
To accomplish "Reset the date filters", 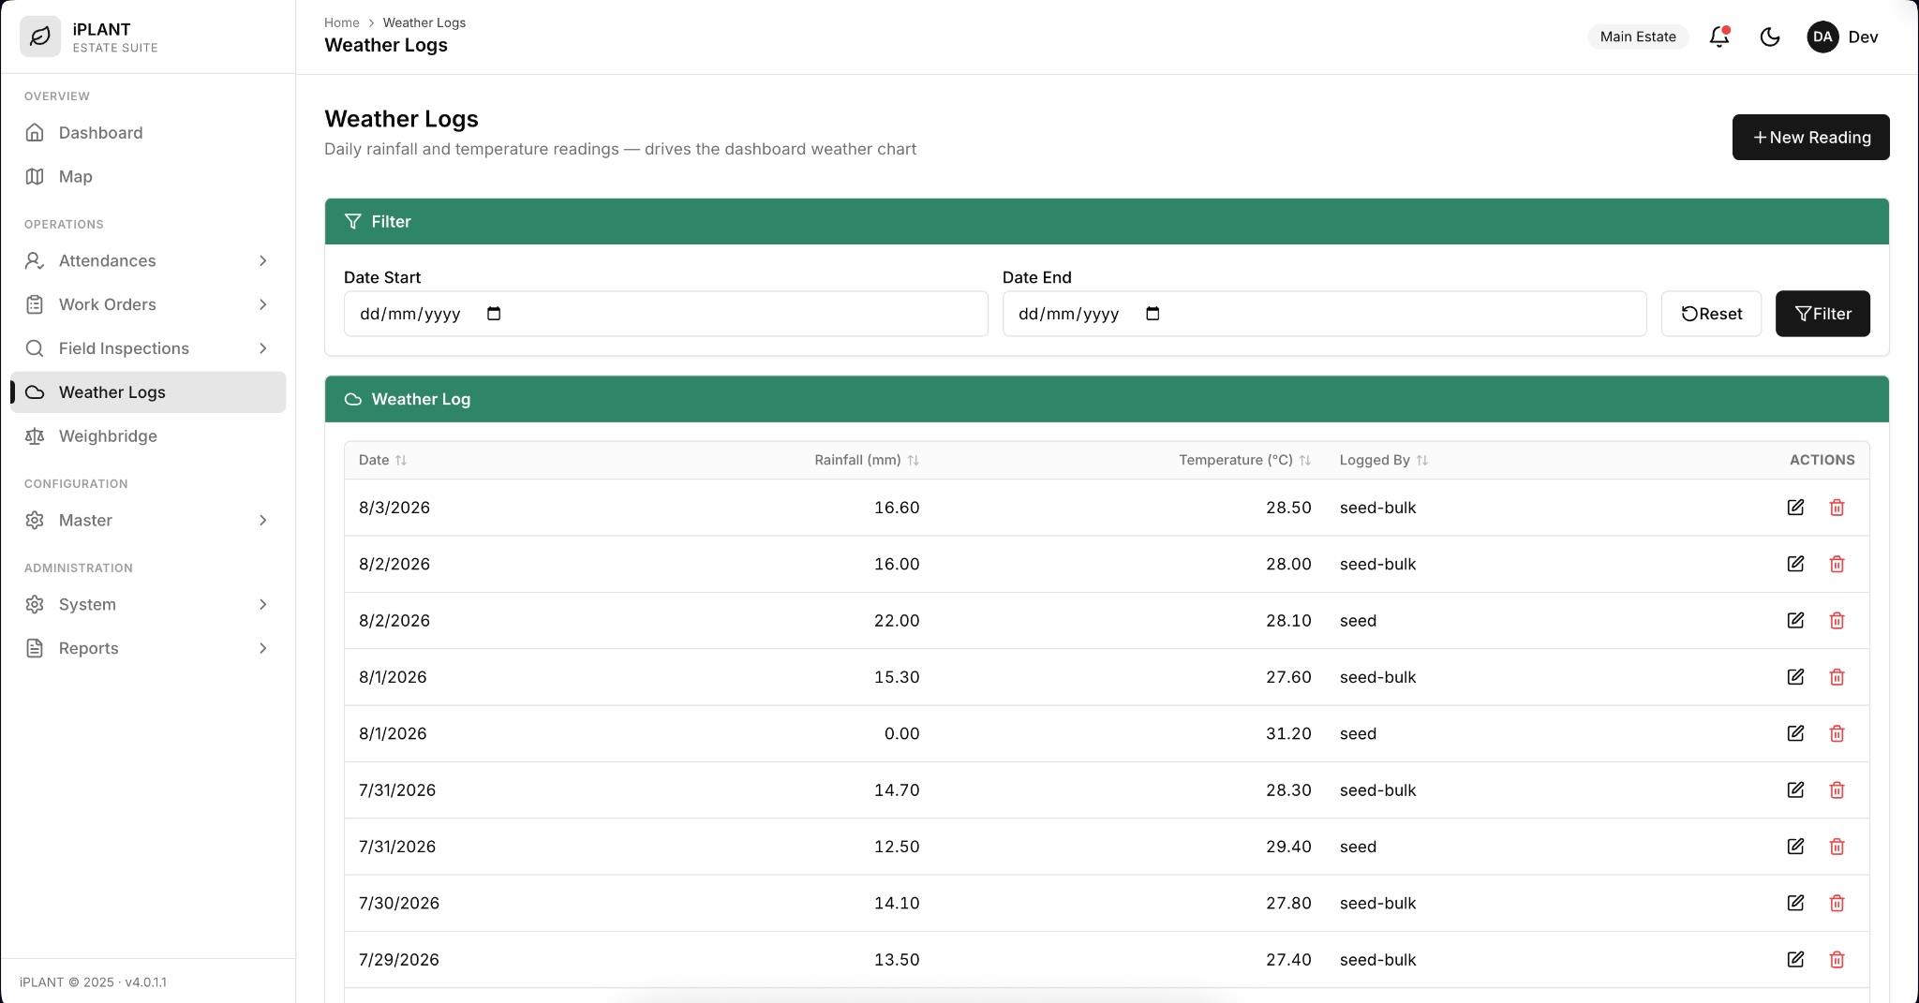I will [x=1711, y=314].
